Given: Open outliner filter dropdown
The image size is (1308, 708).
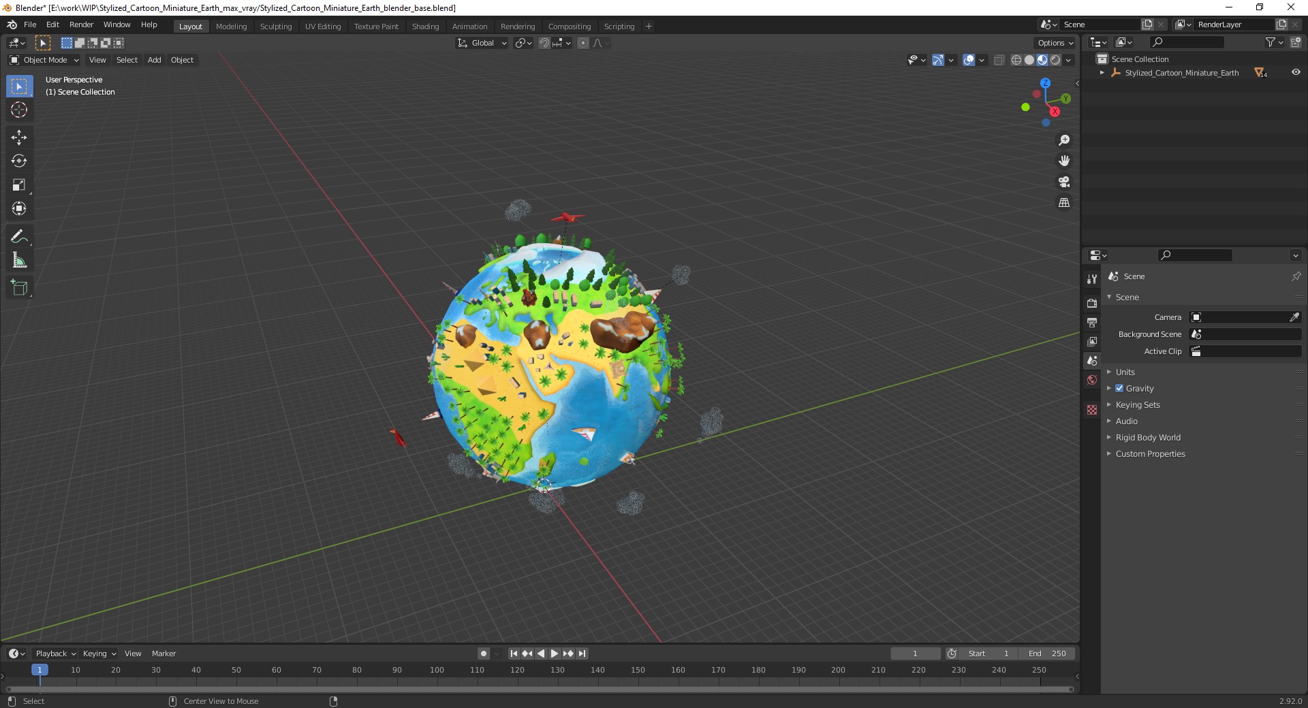Looking at the screenshot, I should tap(1274, 42).
